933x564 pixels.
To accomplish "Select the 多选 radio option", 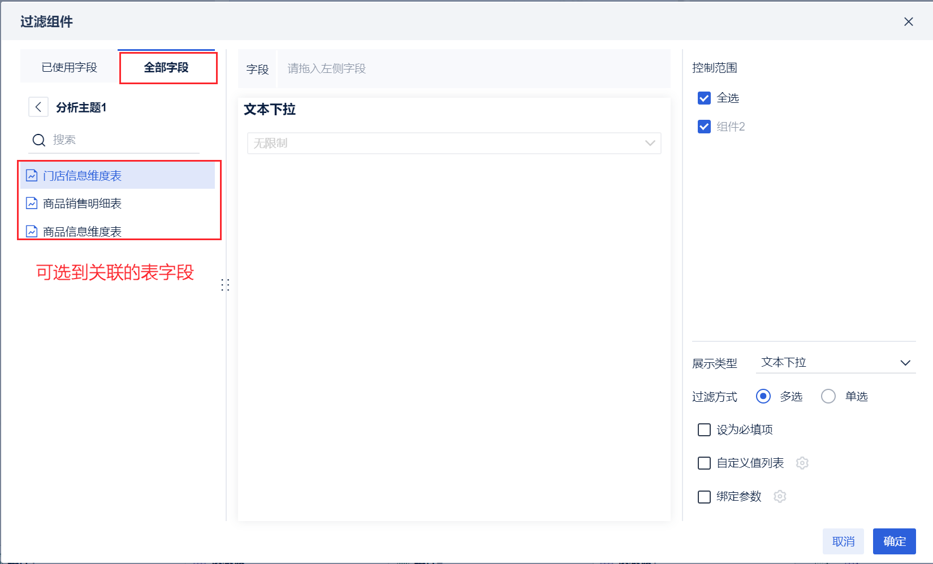I will [x=763, y=396].
